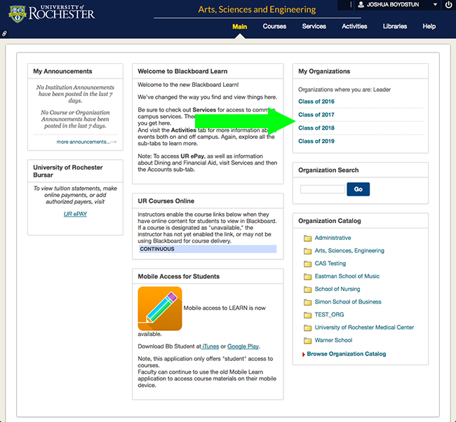This screenshot has width=456, height=422.
Task: Click the Organization Search input field
Action: point(323,189)
